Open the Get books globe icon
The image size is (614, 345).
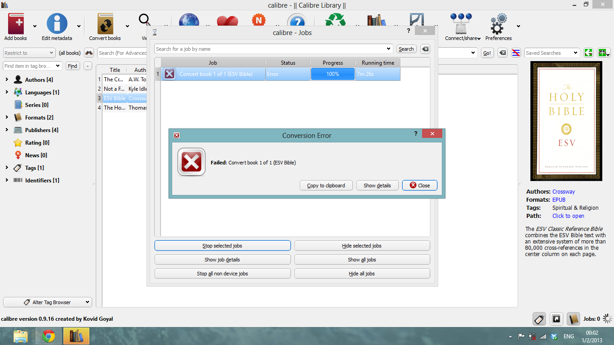pos(189,20)
